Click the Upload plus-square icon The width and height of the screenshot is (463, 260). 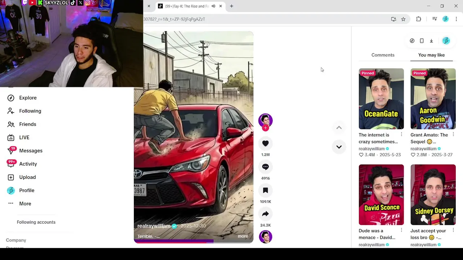(x=11, y=177)
